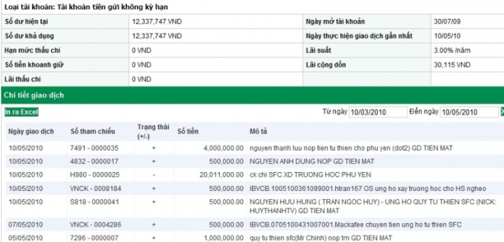Click the Ngày giao dịch column header
This screenshot has height=242, width=504.
tap(31, 132)
